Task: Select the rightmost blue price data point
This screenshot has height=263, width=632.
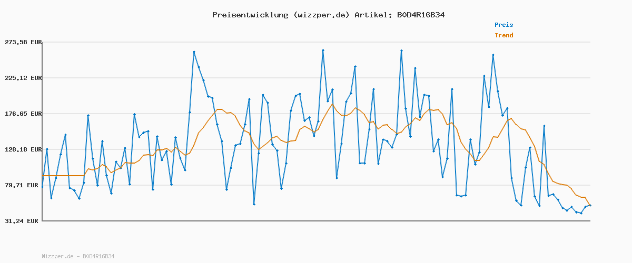Action: coord(590,205)
